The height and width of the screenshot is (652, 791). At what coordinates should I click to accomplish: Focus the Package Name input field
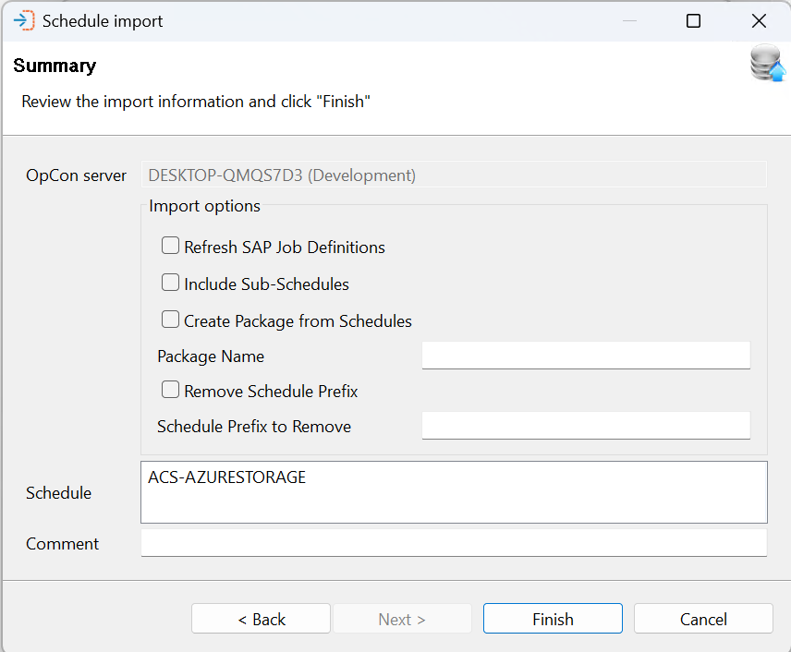[586, 356]
